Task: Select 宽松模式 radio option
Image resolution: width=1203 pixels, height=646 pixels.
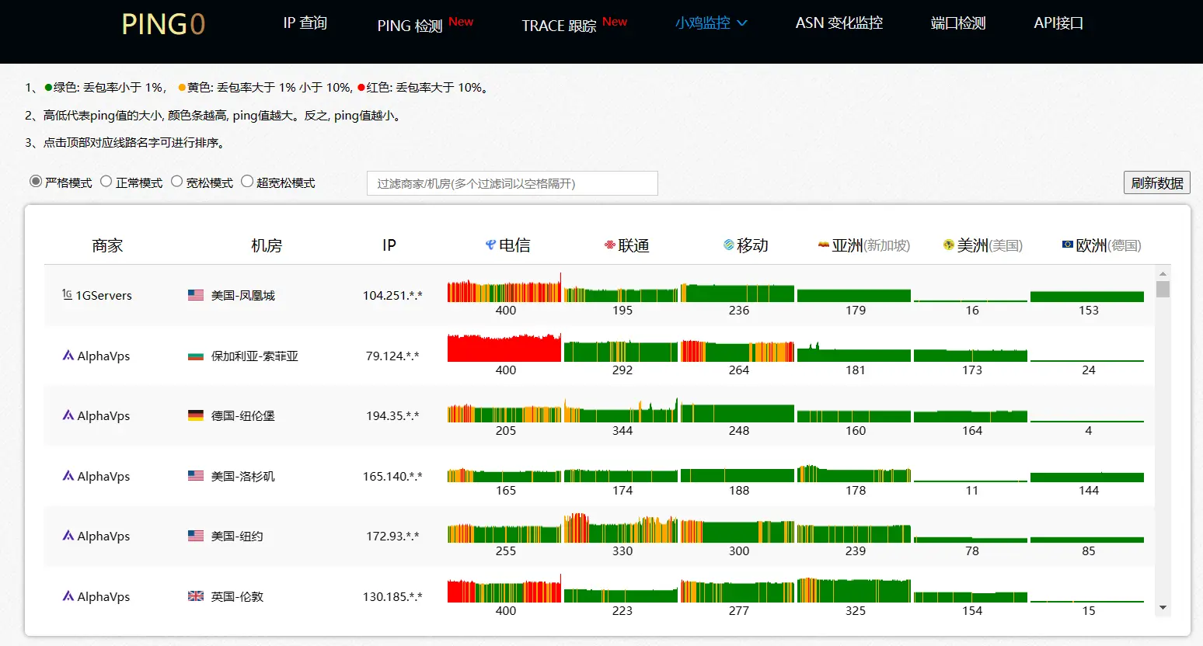Action: (177, 182)
